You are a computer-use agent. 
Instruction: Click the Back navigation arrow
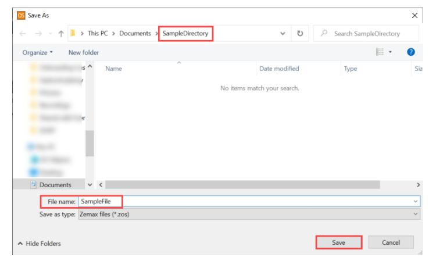click(x=23, y=34)
